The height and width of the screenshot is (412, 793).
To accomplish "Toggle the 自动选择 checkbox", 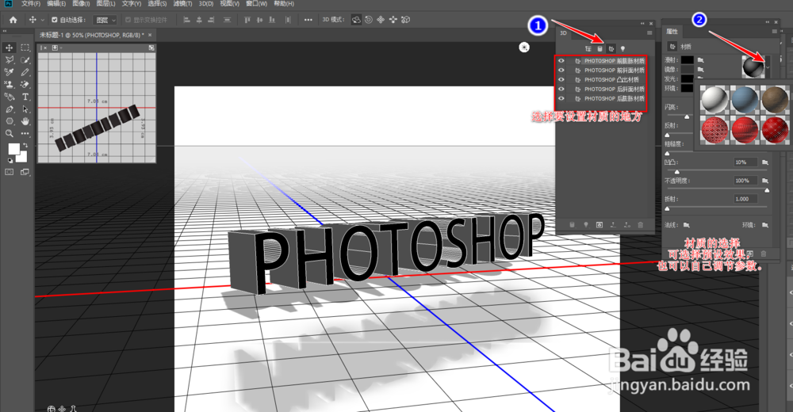I will pyautogui.click(x=55, y=20).
